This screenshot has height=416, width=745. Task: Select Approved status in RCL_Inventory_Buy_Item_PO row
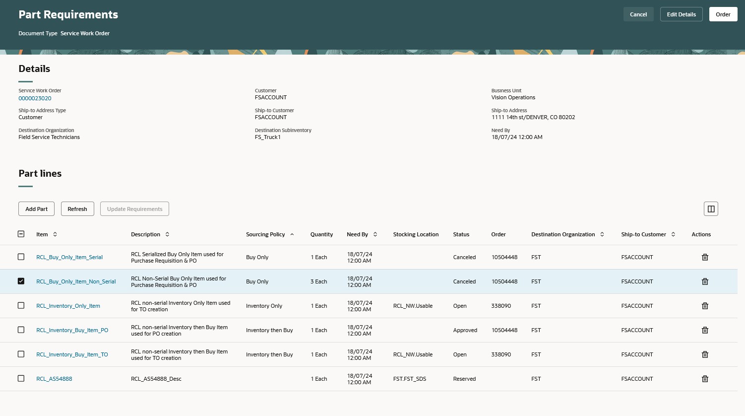click(x=465, y=330)
